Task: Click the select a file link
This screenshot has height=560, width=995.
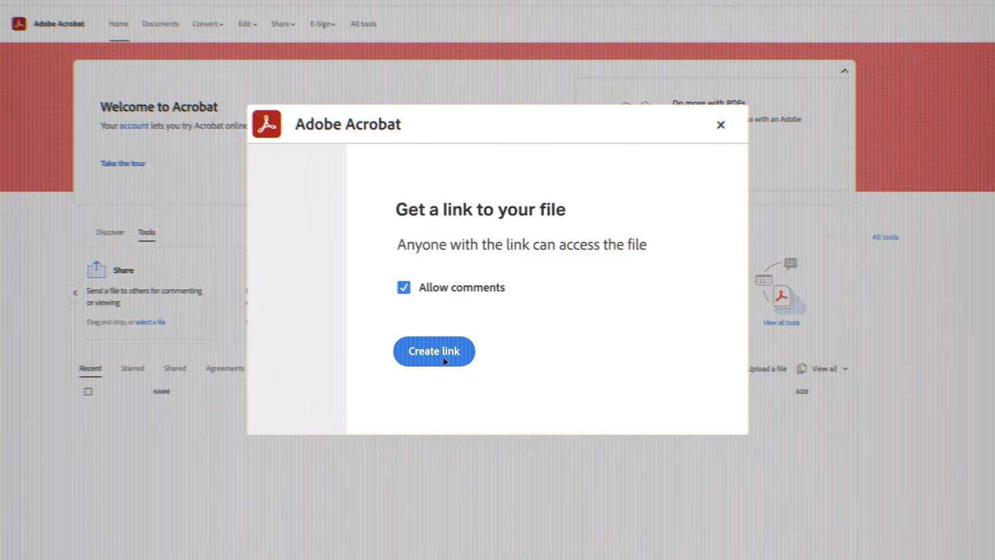Action: click(151, 322)
